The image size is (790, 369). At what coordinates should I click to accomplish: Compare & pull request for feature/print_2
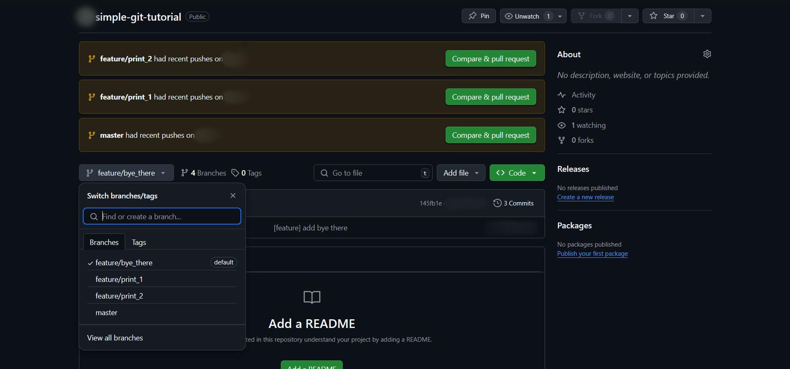tap(490, 59)
